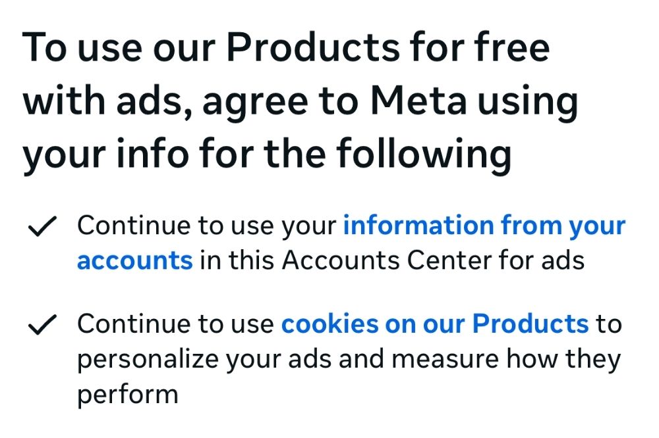Click the word "Meta" in the heading
Viewport: 659px width, 438px height.
[x=419, y=101]
